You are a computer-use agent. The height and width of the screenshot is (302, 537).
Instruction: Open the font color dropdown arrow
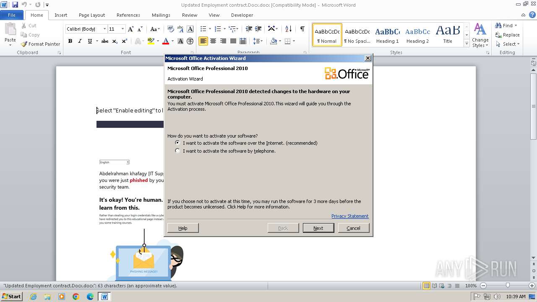click(x=172, y=41)
